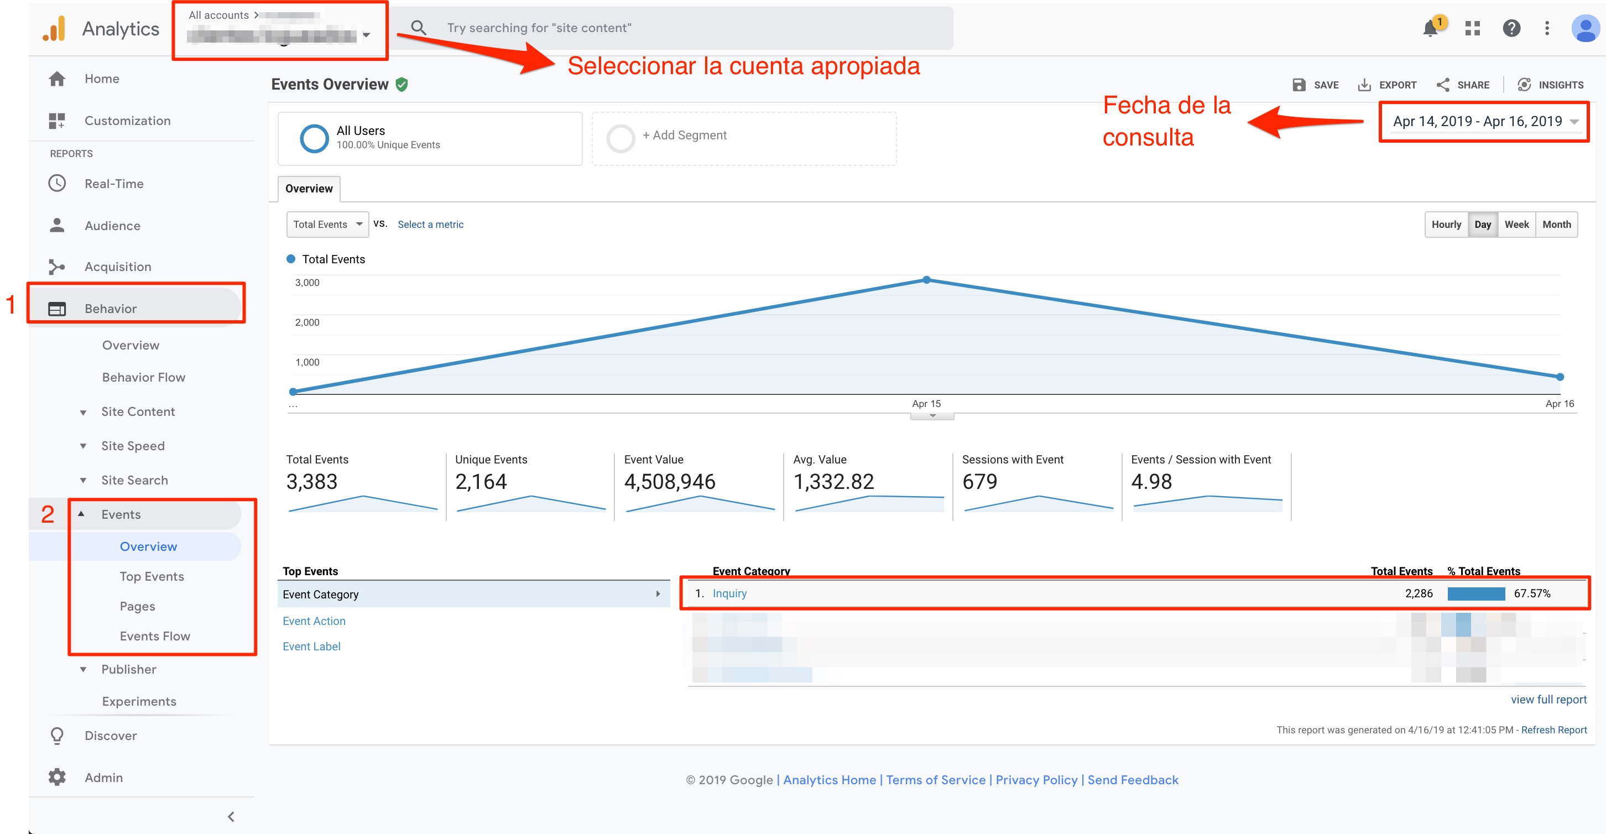
Task: Open the Real-Time clock icon
Action: [x=58, y=183]
